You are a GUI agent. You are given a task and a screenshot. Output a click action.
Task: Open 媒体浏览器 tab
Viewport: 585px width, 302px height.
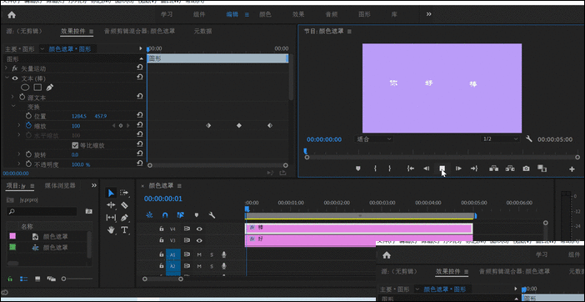tap(60, 185)
